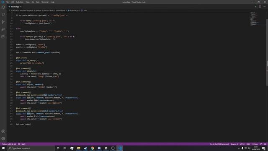Show hidden system tray icons

click(239, 148)
